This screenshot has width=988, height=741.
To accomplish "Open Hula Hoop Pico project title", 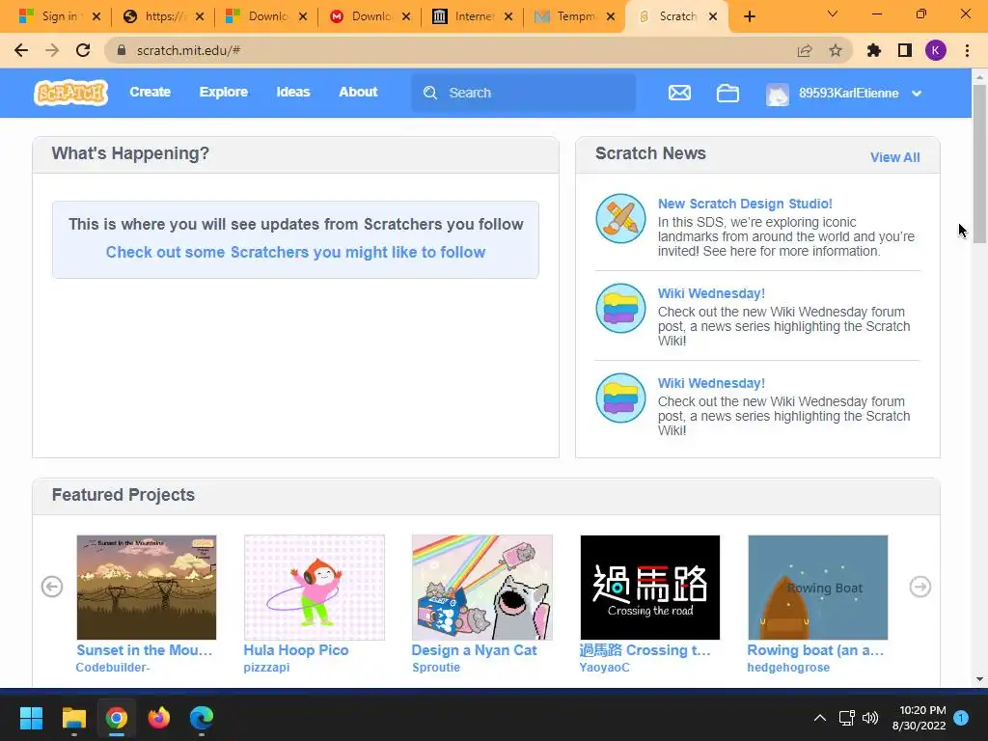I will [296, 650].
